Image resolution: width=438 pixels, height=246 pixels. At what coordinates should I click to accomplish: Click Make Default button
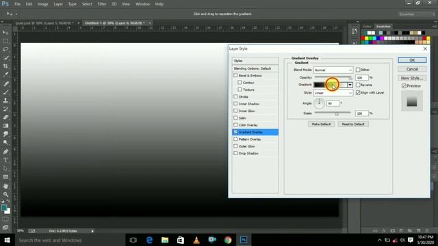coord(321,124)
